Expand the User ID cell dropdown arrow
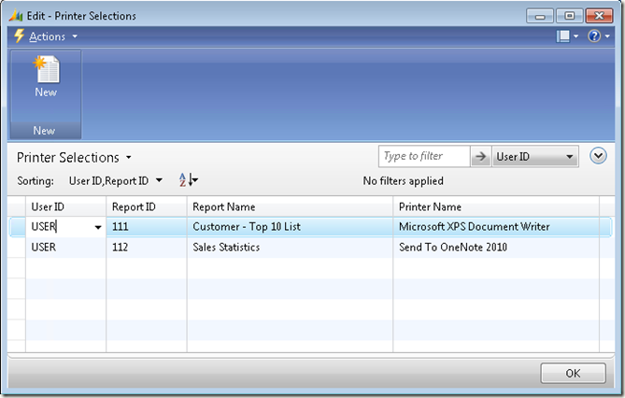The height and width of the screenshot is (398, 625). pyautogui.click(x=98, y=227)
